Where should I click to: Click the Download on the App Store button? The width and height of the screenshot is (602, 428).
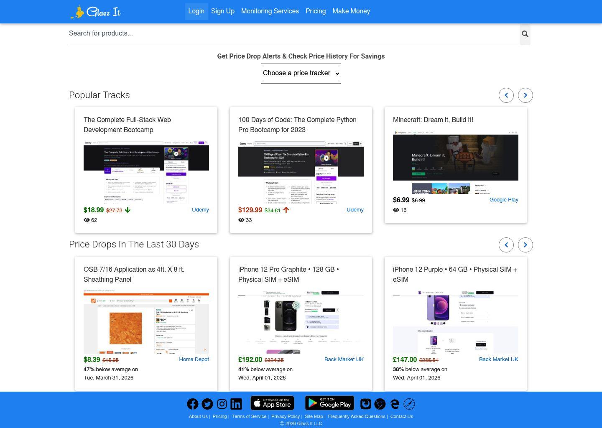(272, 403)
